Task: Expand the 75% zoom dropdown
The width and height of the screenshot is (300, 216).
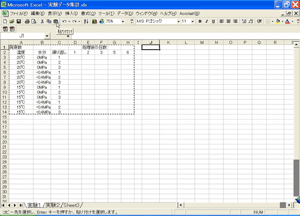Action: [123, 21]
